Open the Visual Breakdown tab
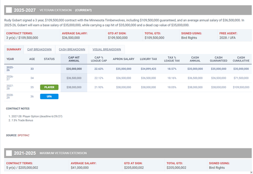 [107, 50]
